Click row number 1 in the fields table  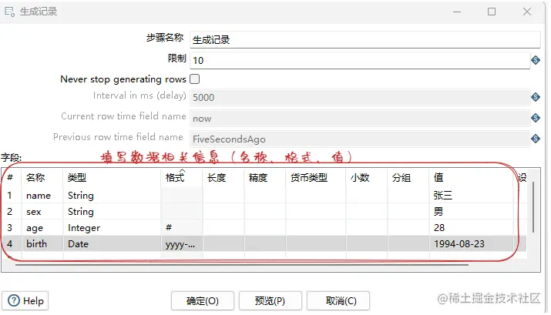10,196
